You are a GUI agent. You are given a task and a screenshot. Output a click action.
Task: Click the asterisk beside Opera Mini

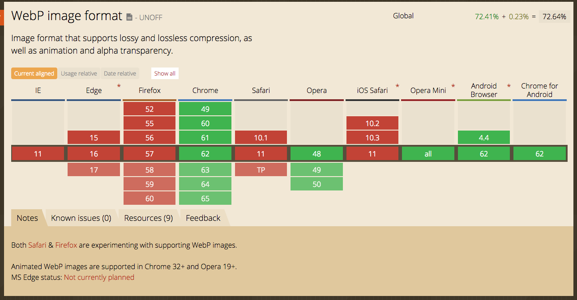click(453, 86)
